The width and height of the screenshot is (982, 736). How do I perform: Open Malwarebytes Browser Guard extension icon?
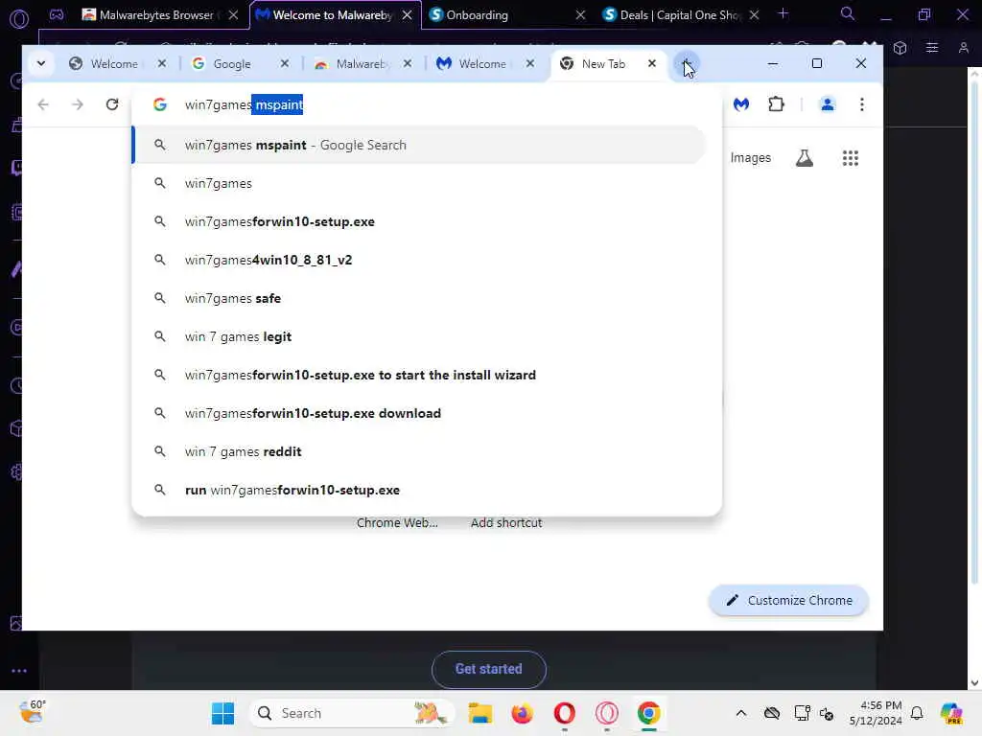point(741,104)
